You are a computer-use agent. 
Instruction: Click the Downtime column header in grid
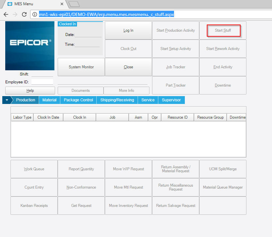click(236, 117)
